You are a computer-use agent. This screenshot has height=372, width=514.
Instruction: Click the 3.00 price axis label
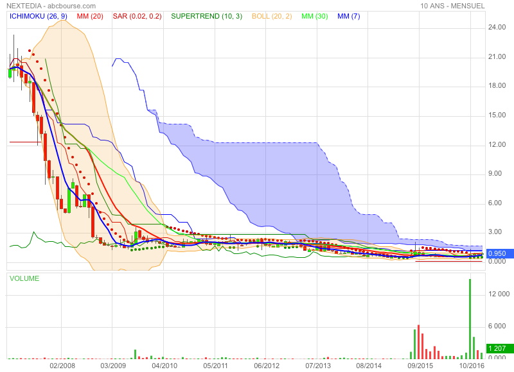495,232
